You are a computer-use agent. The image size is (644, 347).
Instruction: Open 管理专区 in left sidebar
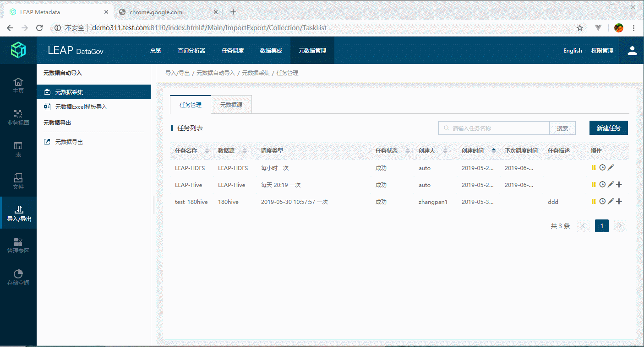point(18,245)
